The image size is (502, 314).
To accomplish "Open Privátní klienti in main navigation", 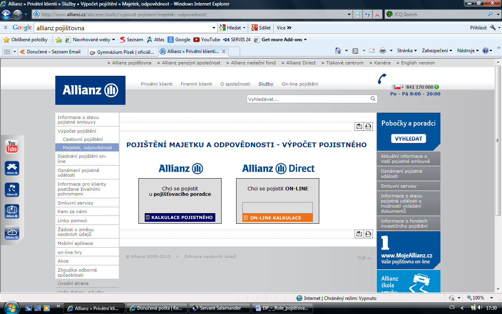I will 156,84.
